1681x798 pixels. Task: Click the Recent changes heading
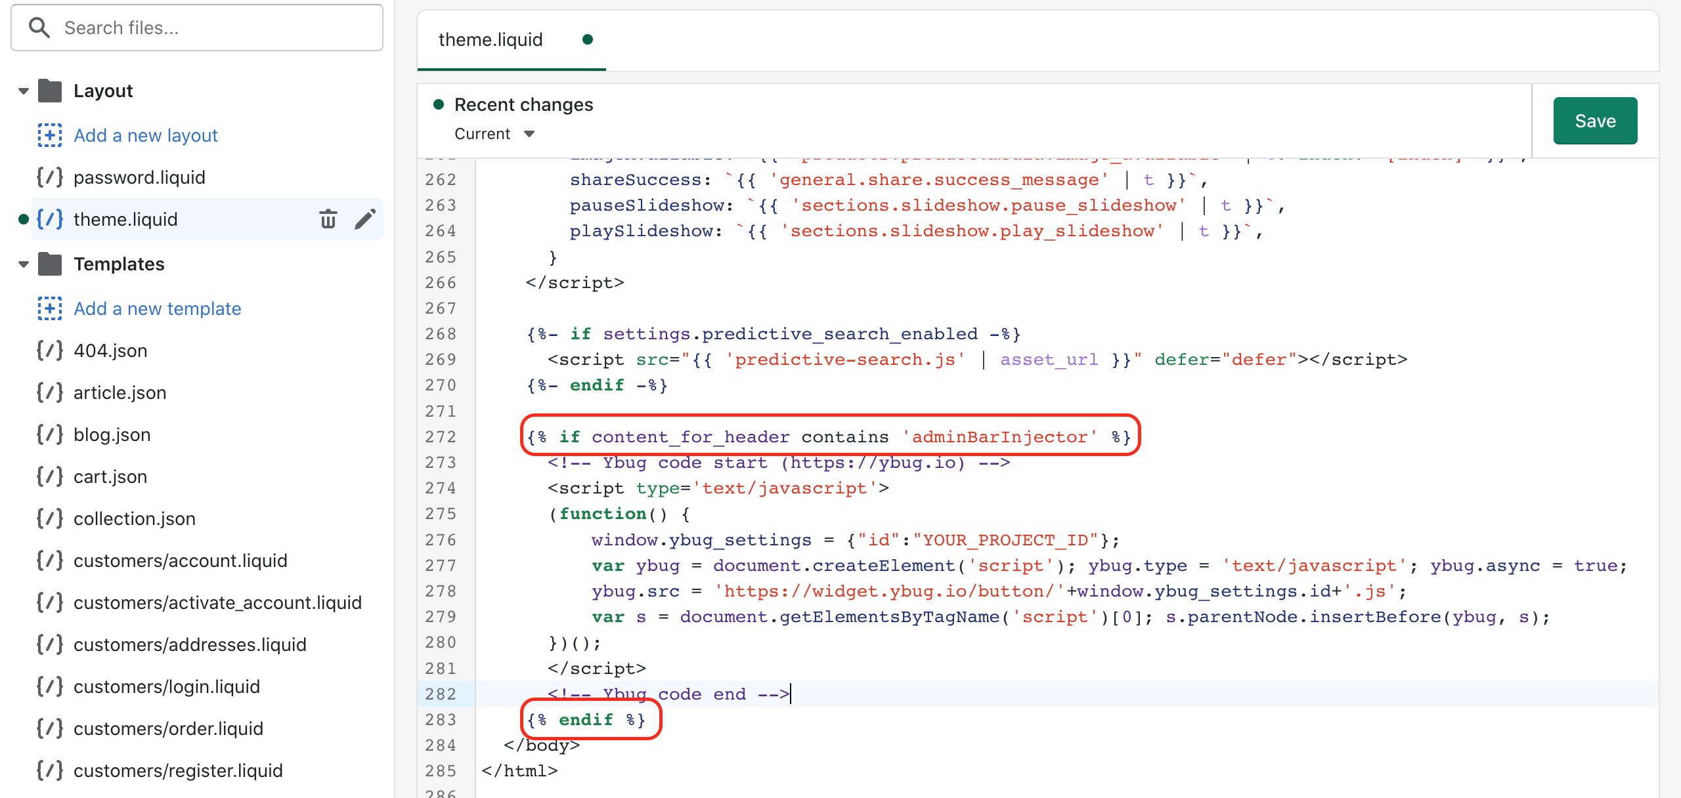(523, 104)
